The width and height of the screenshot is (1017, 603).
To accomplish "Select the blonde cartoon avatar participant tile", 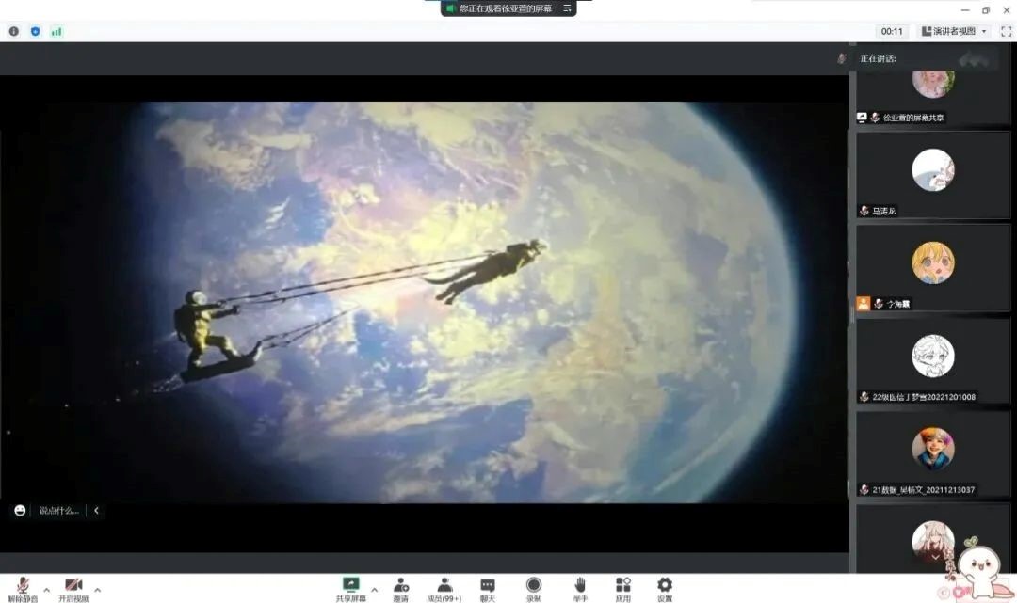I will point(932,268).
